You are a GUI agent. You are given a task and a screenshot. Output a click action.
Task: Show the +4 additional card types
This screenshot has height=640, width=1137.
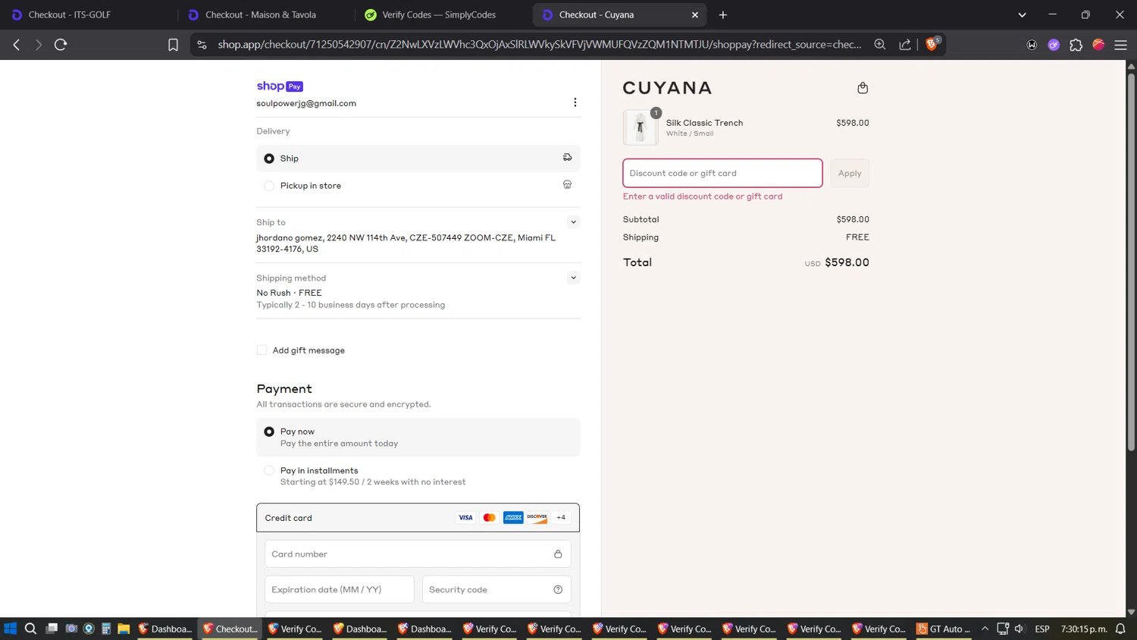[561, 517]
